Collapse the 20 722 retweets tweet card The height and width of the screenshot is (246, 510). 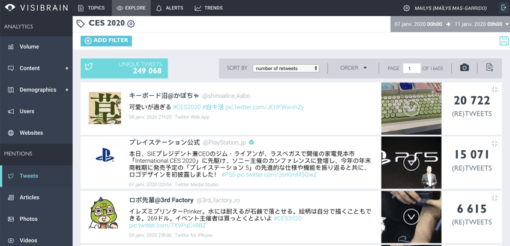495,90
